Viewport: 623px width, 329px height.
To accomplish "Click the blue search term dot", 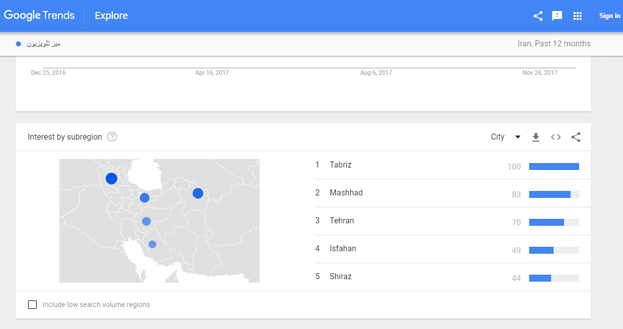I will click(18, 44).
